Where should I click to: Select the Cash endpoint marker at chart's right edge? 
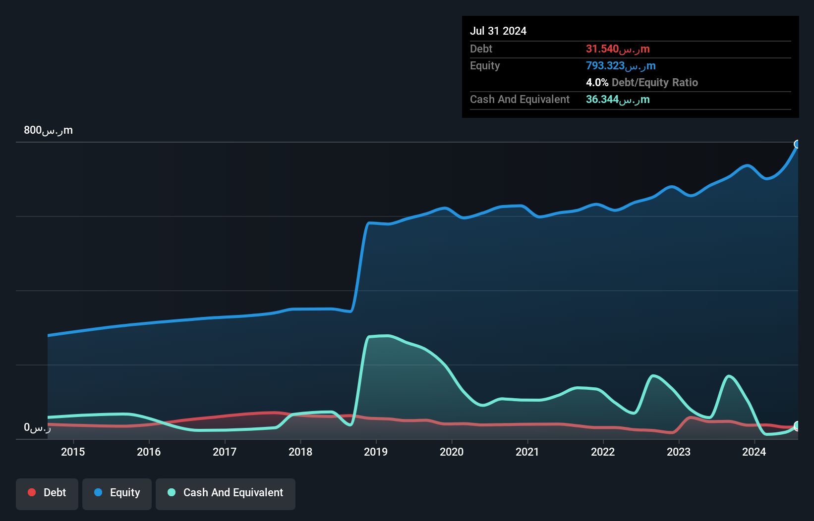point(797,426)
